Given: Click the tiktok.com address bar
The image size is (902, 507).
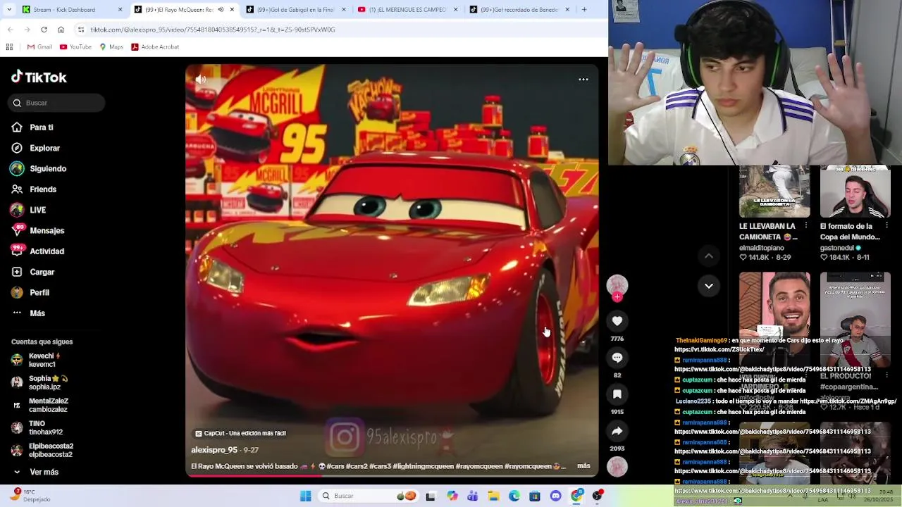Looking at the screenshot, I should (x=338, y=30).
